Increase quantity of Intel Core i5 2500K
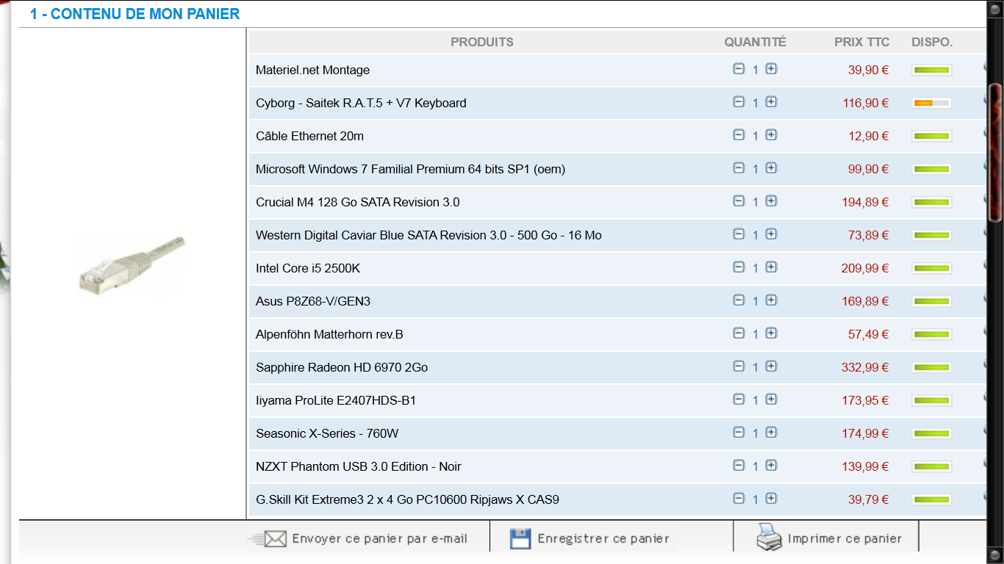Viewport: 1004px width, 564px height. coord(771,267)
